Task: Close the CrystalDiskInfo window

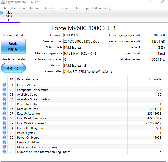Action: (x=162, y=2)
